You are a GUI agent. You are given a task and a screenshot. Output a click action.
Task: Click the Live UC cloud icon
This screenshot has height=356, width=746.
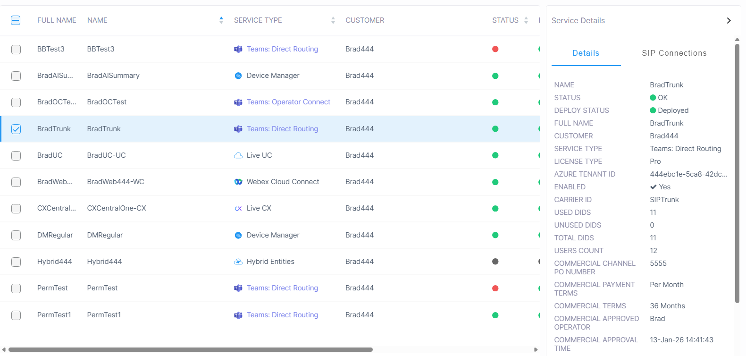tap(238, 155)
